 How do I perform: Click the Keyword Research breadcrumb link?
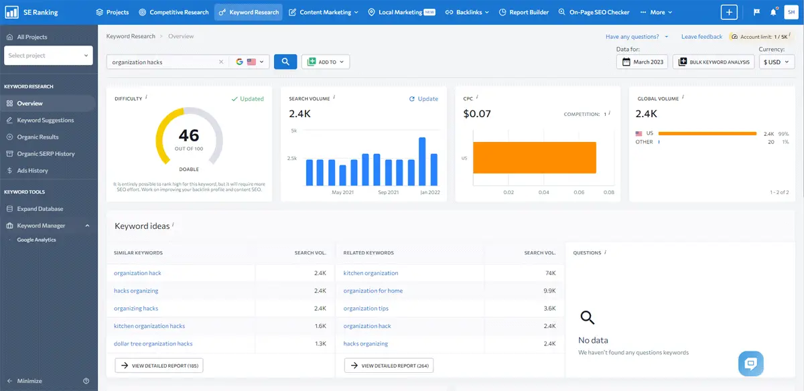[131, 36]
